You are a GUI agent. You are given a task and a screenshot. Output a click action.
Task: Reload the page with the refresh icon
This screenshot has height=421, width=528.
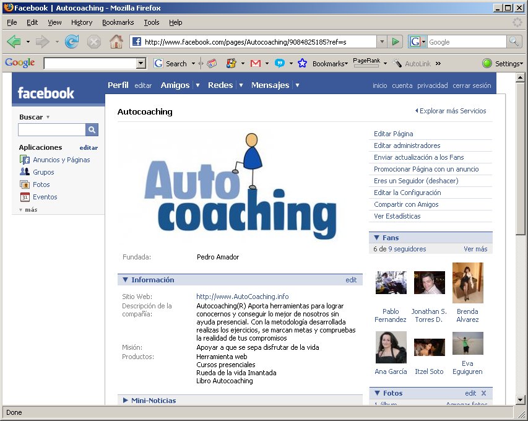tap(72, 41)
